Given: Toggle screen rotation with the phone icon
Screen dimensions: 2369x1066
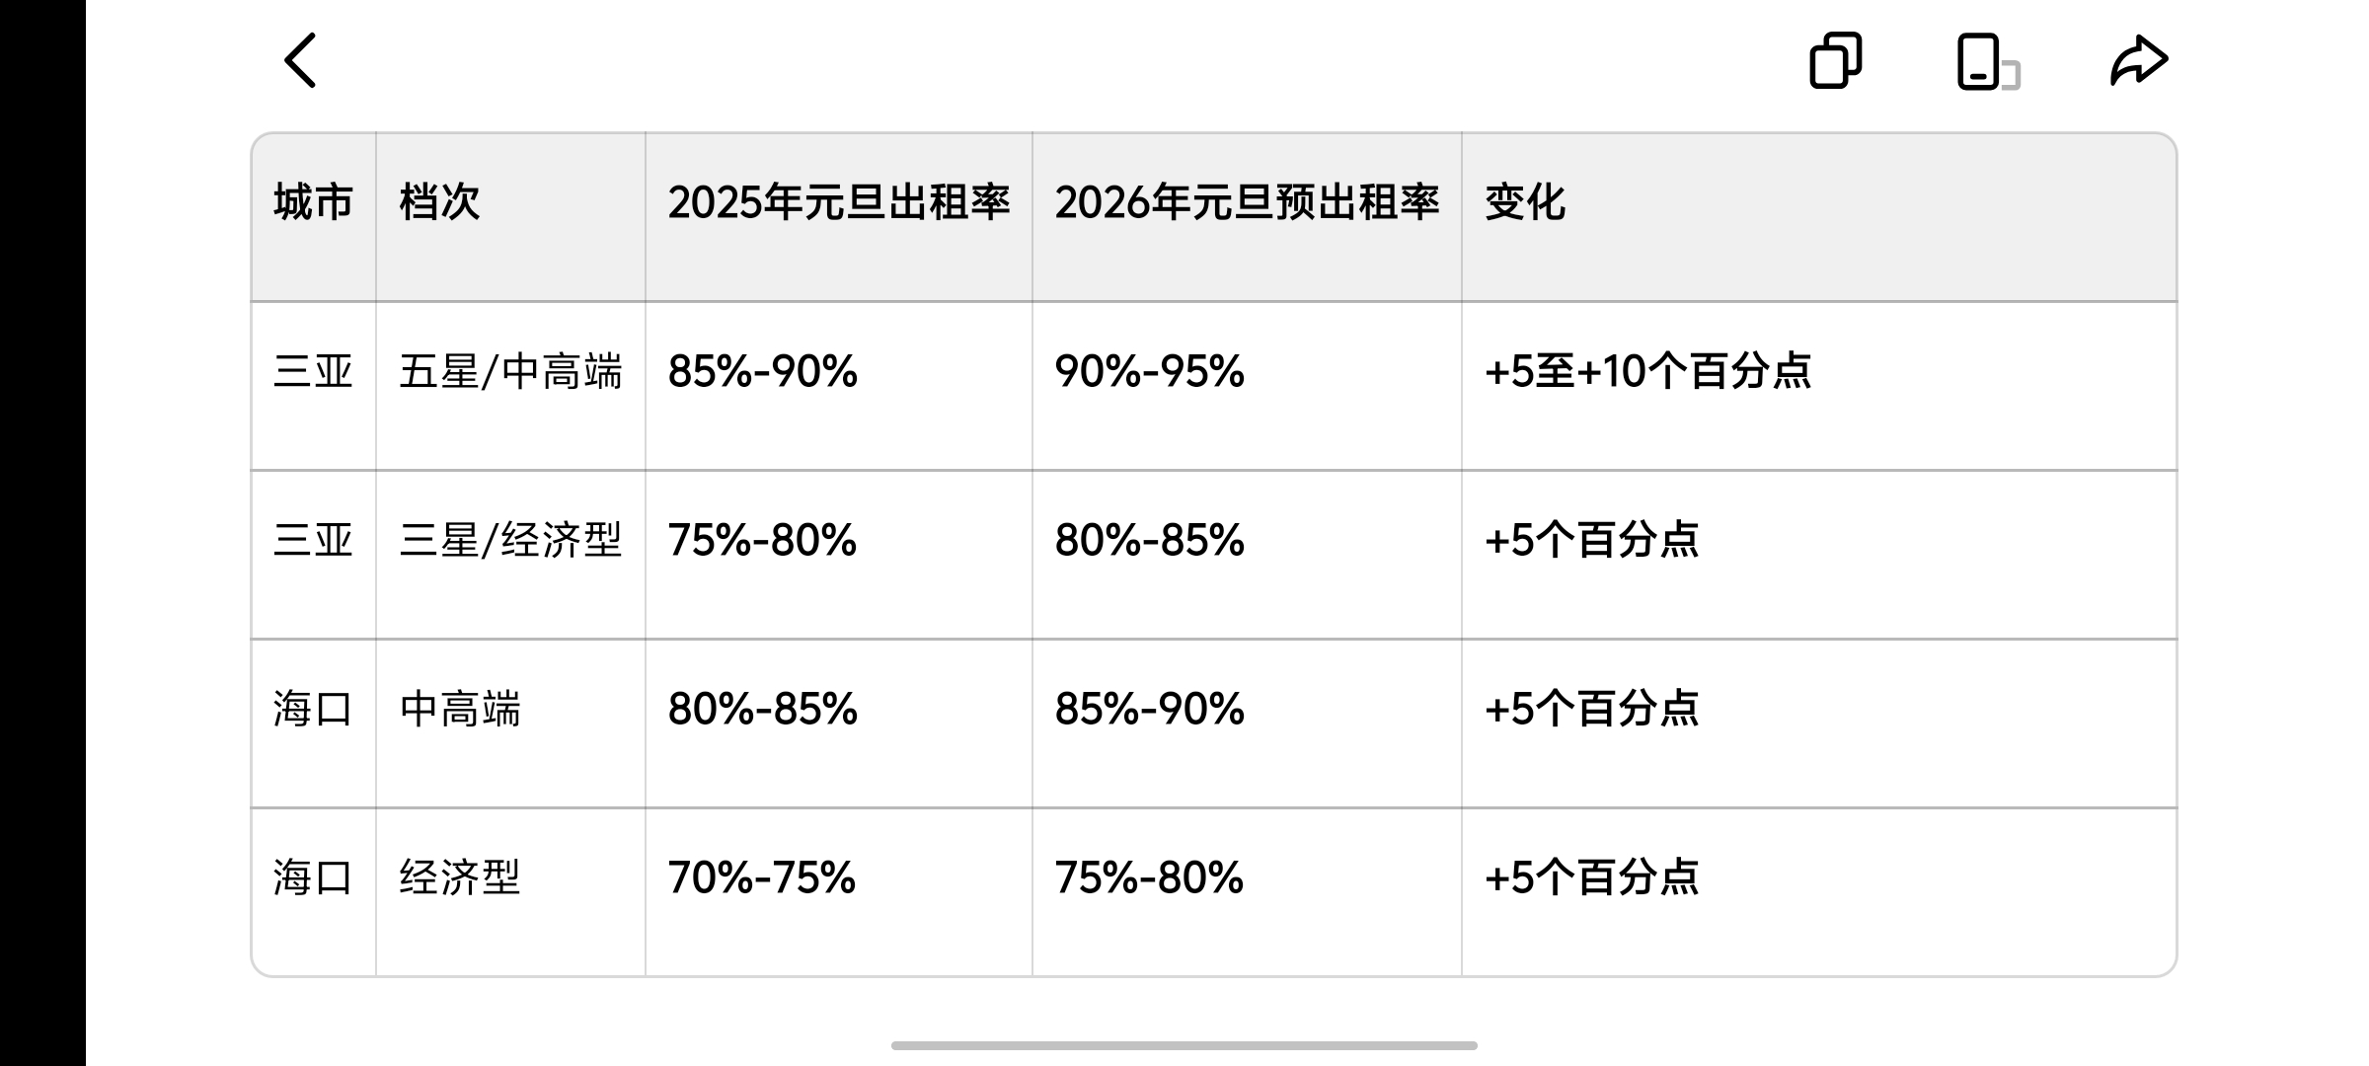Looking at the screenshot, I should pyautogui.click(x=1988, y=61).
